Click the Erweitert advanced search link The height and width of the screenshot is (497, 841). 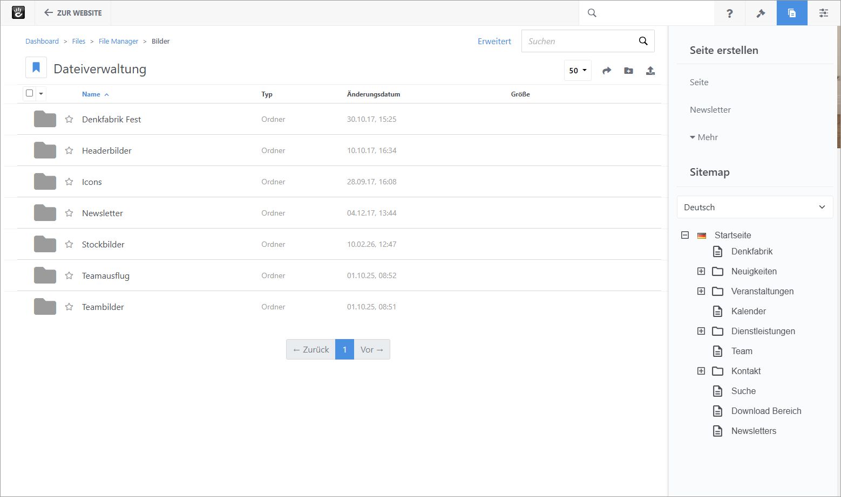coord(494,41)
